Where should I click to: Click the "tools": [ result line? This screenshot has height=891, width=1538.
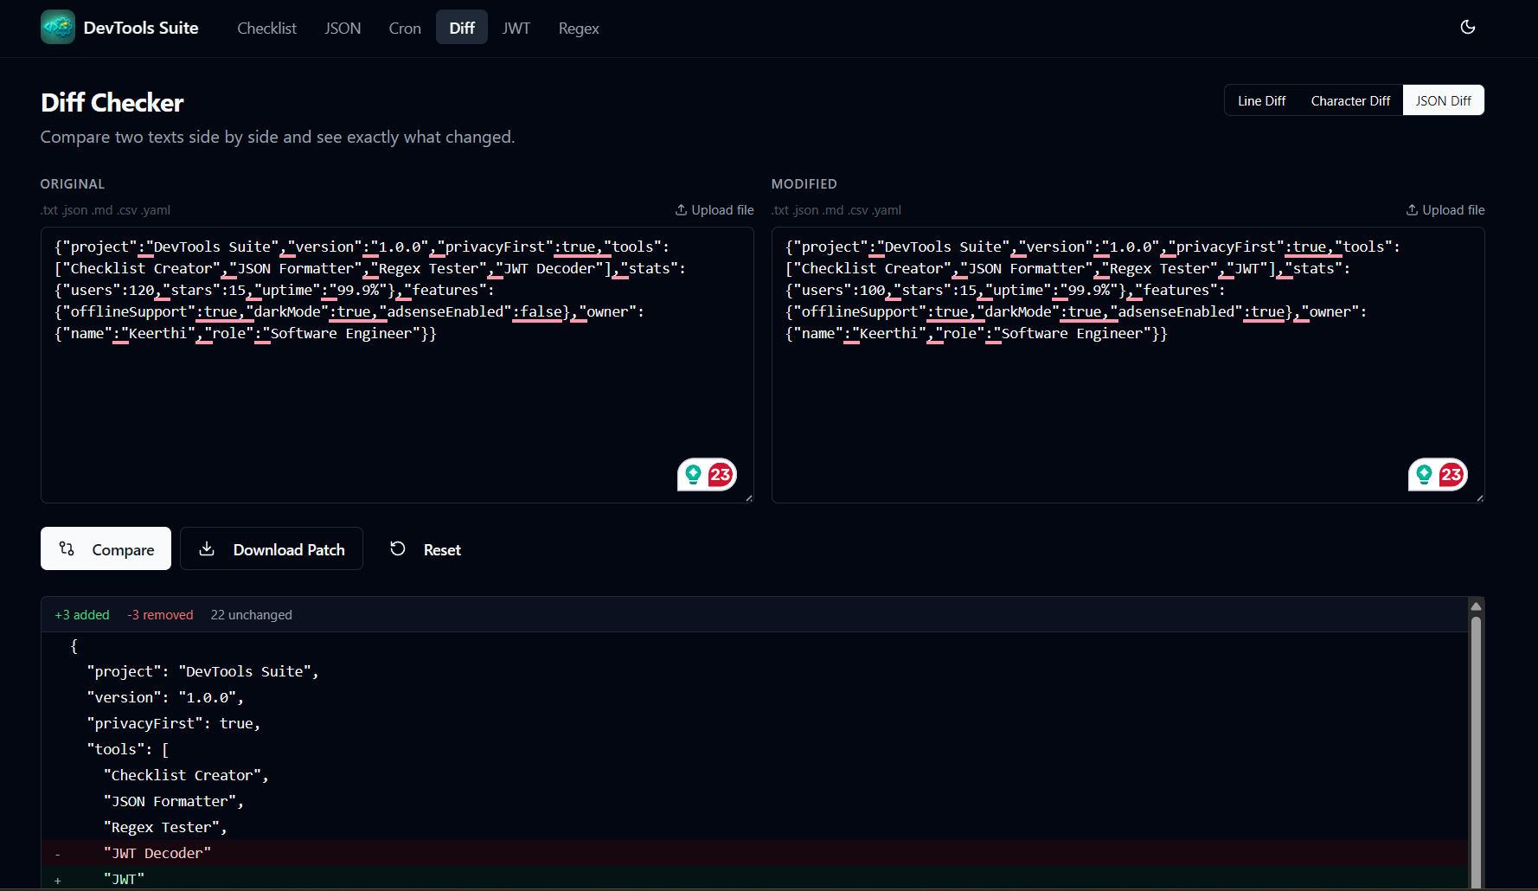click(x=754, y=749)
